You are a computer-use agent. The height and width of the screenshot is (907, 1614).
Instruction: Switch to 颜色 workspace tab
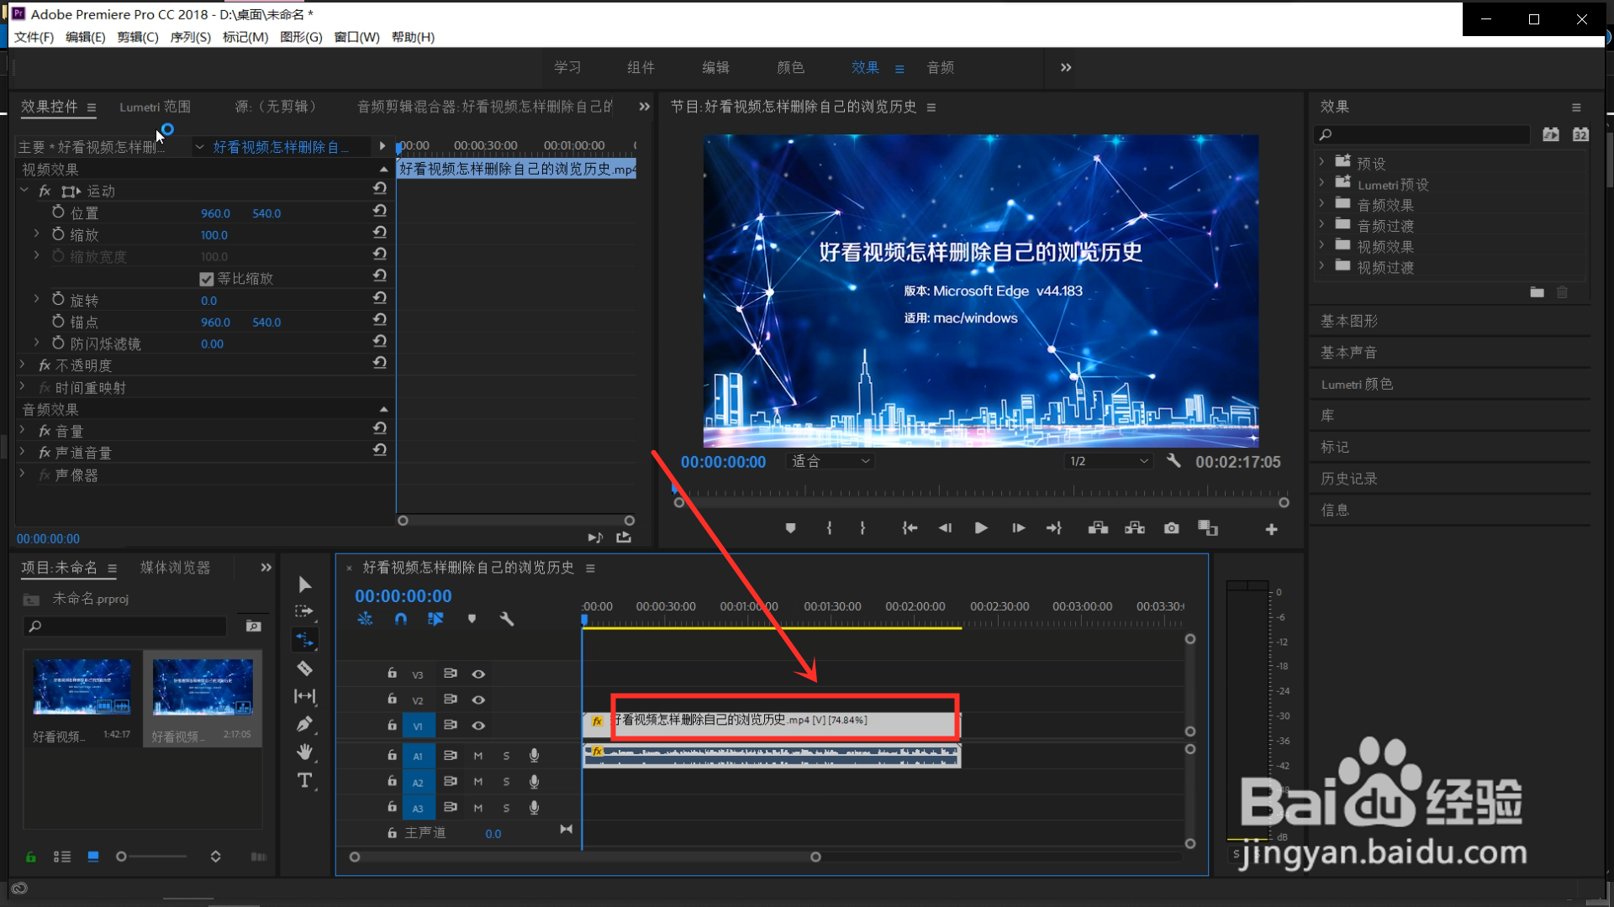point(790,67)
